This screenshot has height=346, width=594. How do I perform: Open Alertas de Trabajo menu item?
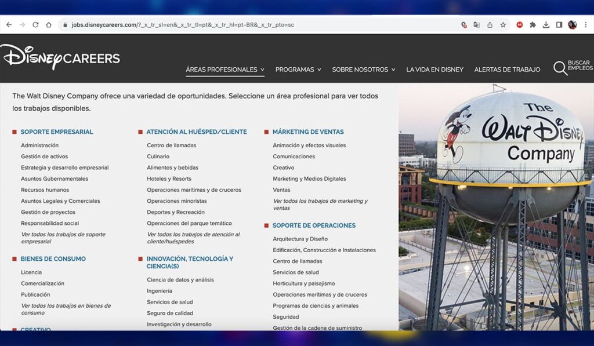click(x=507, y=70)
